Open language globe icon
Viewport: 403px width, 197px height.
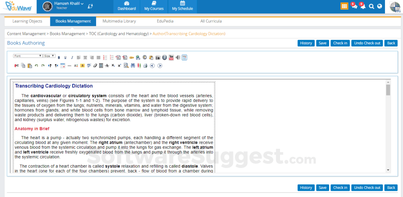[379, 6]
